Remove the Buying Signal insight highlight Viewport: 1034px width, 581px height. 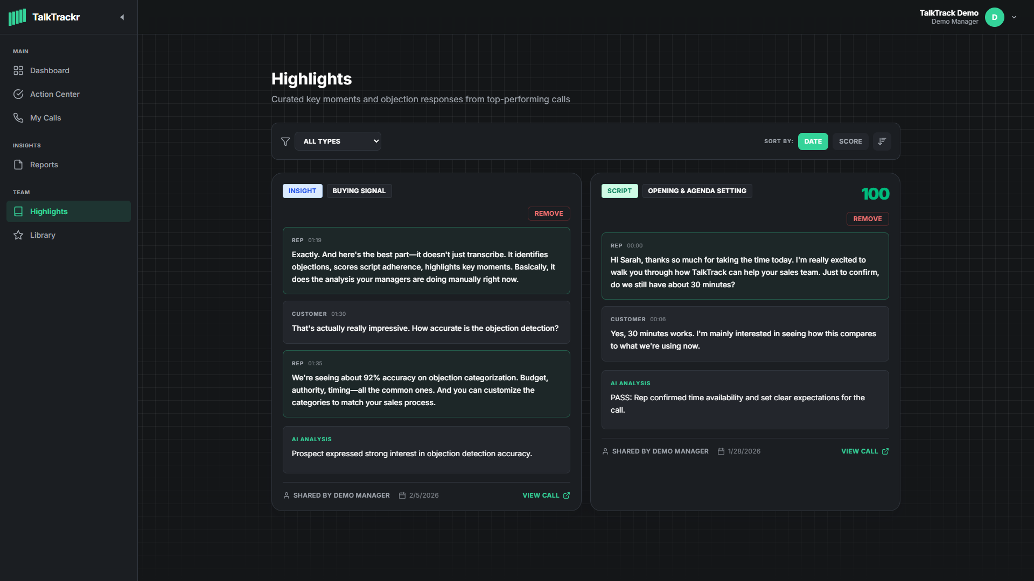point(548,214)
